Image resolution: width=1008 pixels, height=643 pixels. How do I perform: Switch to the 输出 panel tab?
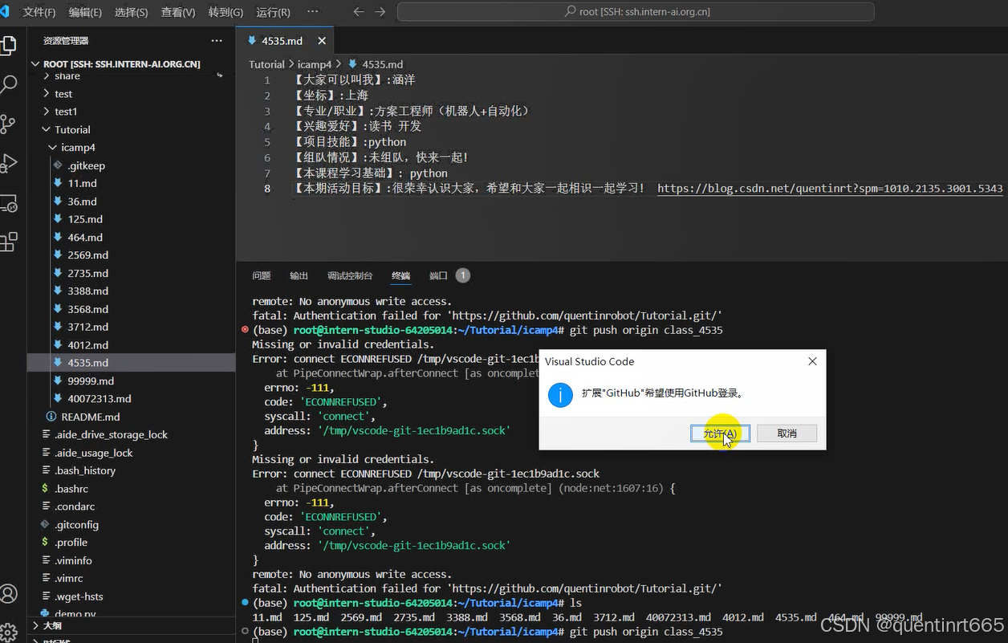tap(299, 275)
